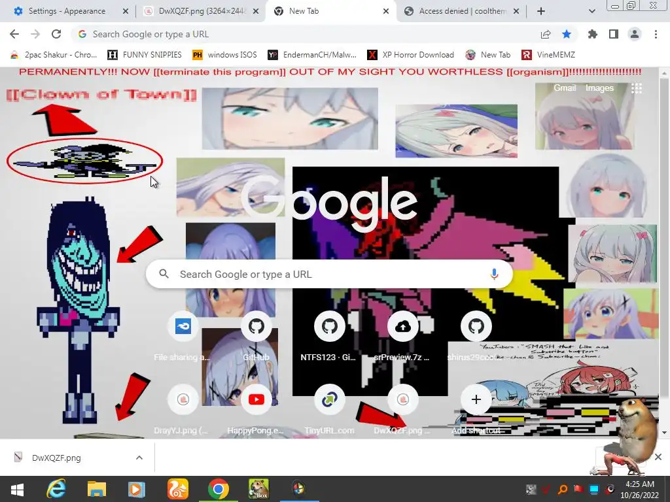Image resolution: width=670 pixels, height=502 pixels.
Task: Open the downloaded DwXQZF.png file
Action: [56, 458]
